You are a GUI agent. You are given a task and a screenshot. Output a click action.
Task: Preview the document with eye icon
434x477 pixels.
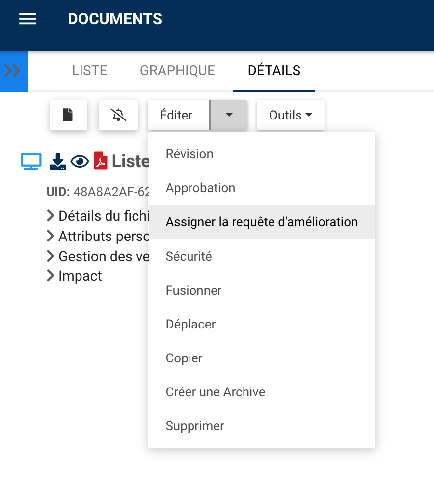tap(80, 161)
